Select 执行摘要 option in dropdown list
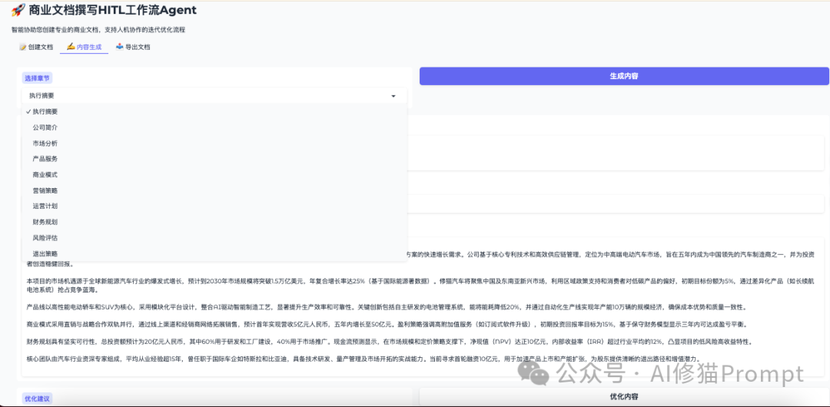 pyautogui.click(x=214, y=111)
